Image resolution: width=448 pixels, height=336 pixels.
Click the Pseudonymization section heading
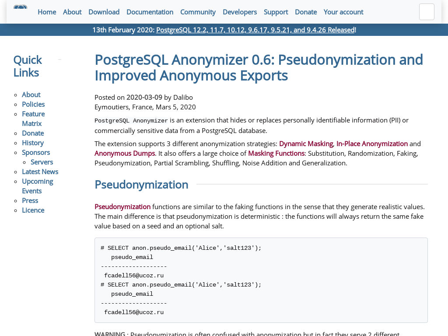click(x=141, y=185)
